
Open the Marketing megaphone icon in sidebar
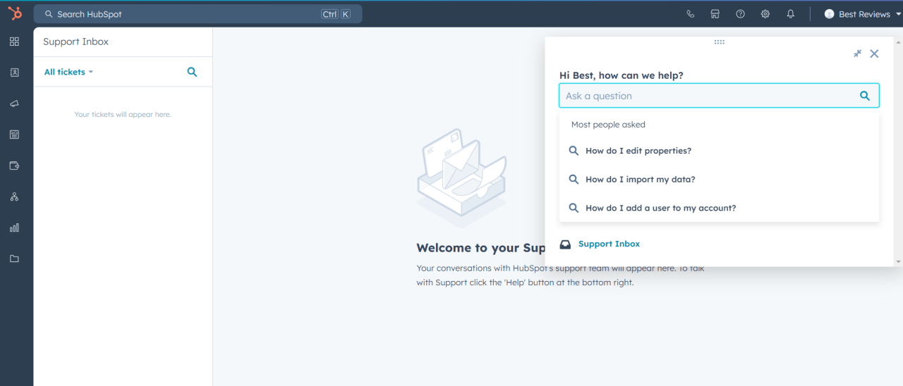(14, 104)
